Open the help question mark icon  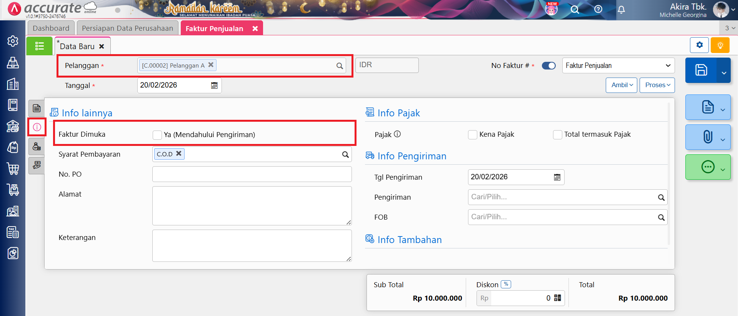pos(598,9)
